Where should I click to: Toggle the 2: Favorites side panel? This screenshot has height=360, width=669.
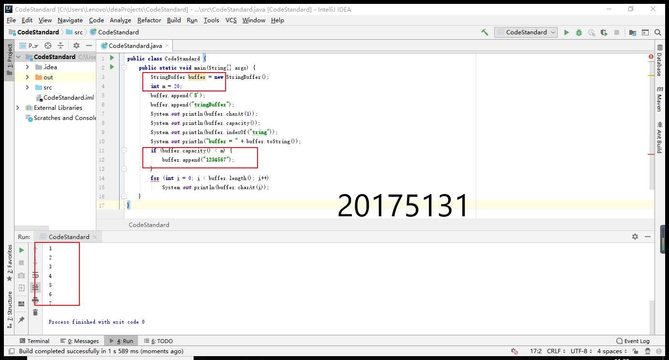(9, 263)
